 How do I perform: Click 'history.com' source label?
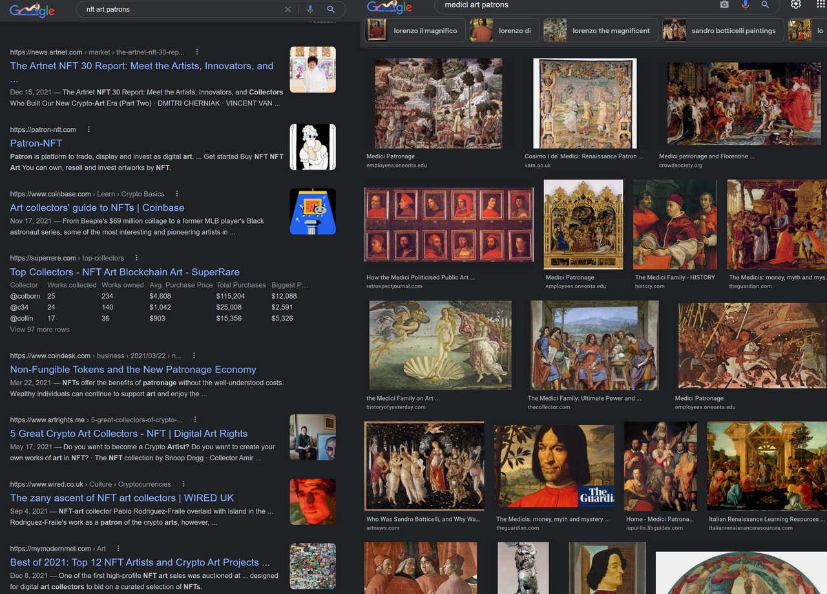pos(650,286)
